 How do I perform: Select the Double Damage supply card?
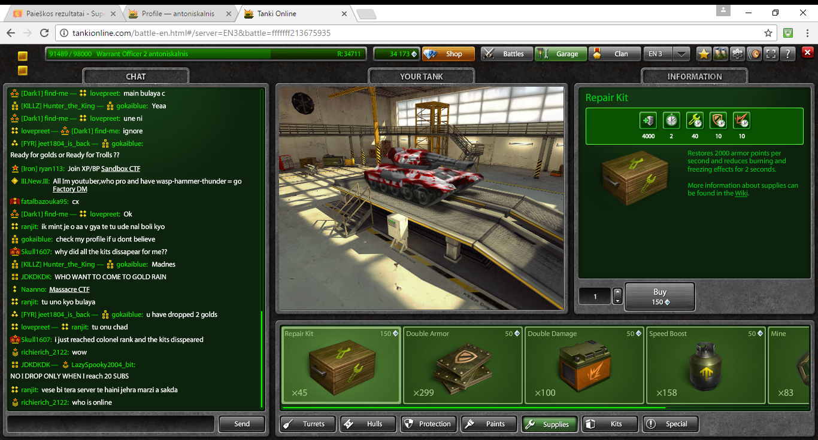pyautogui.click(x=584, y=365)
